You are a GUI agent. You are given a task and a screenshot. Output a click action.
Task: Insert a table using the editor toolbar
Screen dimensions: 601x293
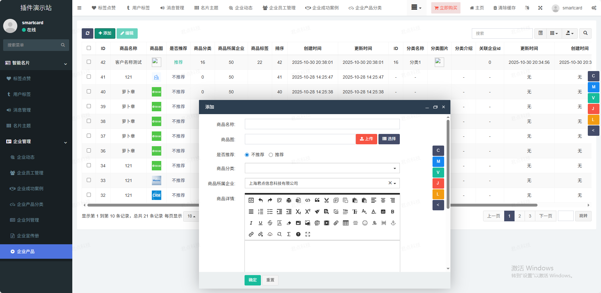(x=345, y=223)
